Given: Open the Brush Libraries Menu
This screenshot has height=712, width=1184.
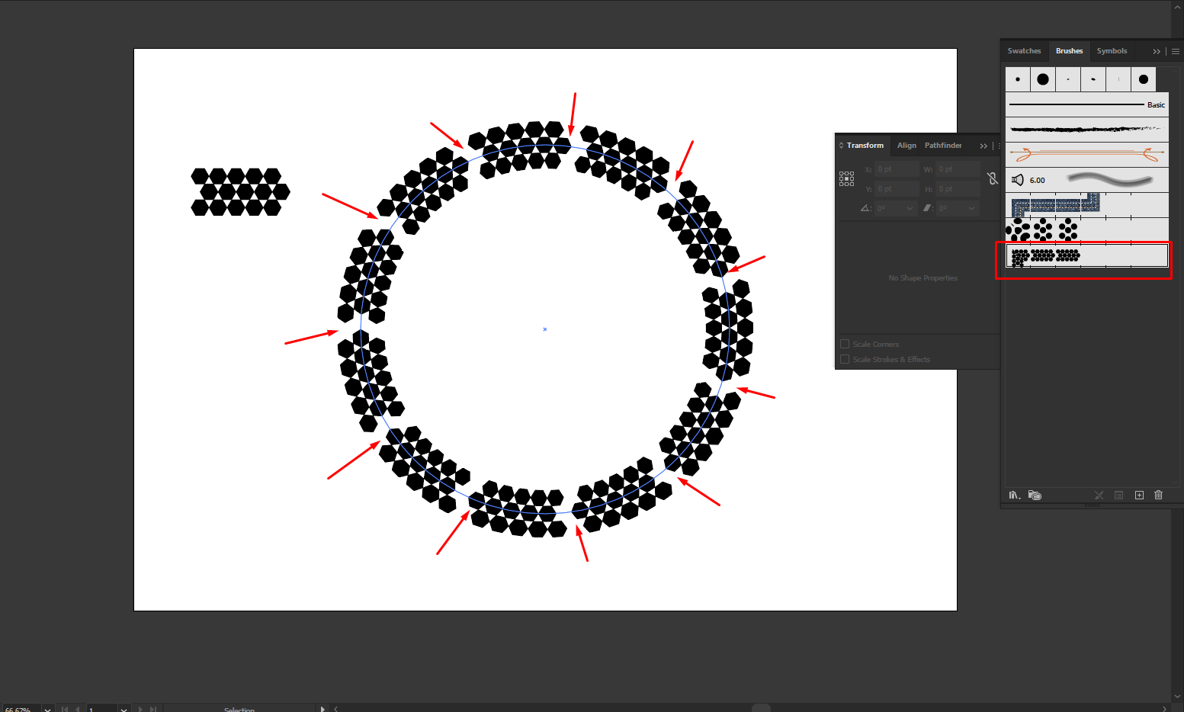Looking at the screenshot, I should click(1014, 495).
